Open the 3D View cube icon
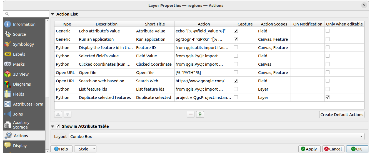 [x=8, y=74]
